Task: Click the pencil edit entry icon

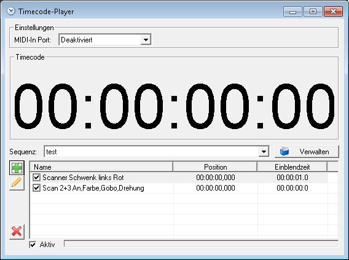Action: [17, 183]
